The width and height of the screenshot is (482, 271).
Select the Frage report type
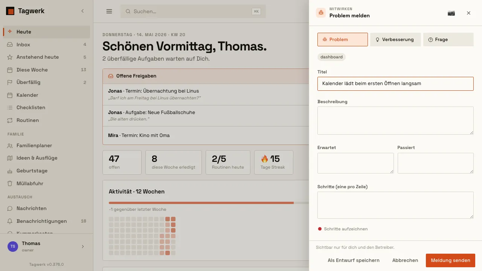click(448, 40)
